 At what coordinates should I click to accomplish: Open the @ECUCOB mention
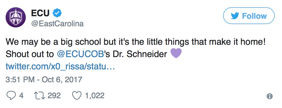click(x=80, y=54)
